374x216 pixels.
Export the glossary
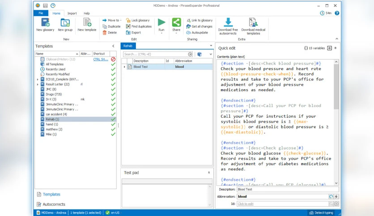pos(133,33)
